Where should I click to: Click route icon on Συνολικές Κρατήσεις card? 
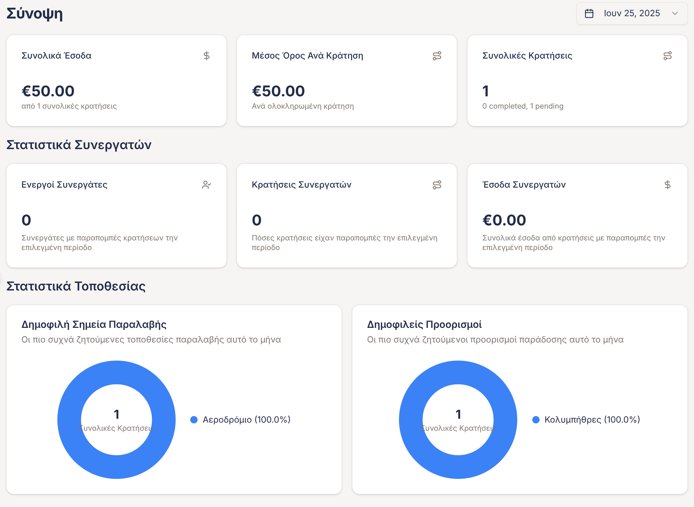coord(667,56)
